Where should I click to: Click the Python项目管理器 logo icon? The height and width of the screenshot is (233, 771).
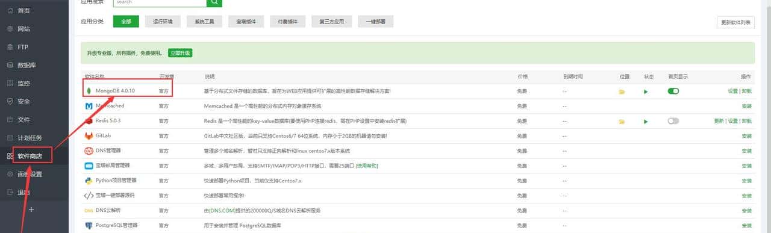click(89, 181)
